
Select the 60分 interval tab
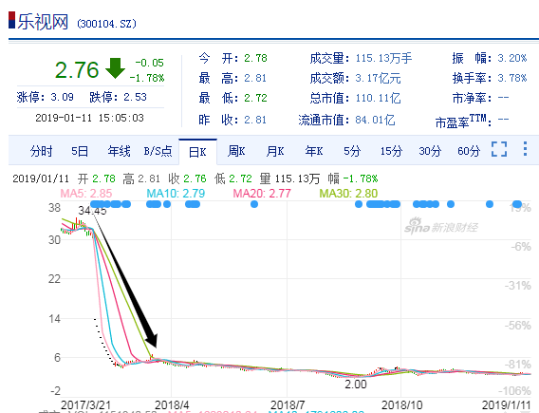(x=469, y=151)
